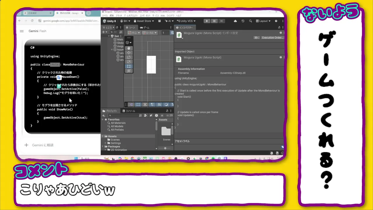Click the Gemini に相談 prompt field
This screenshot has height=210, width=373.
pos(43,145)
